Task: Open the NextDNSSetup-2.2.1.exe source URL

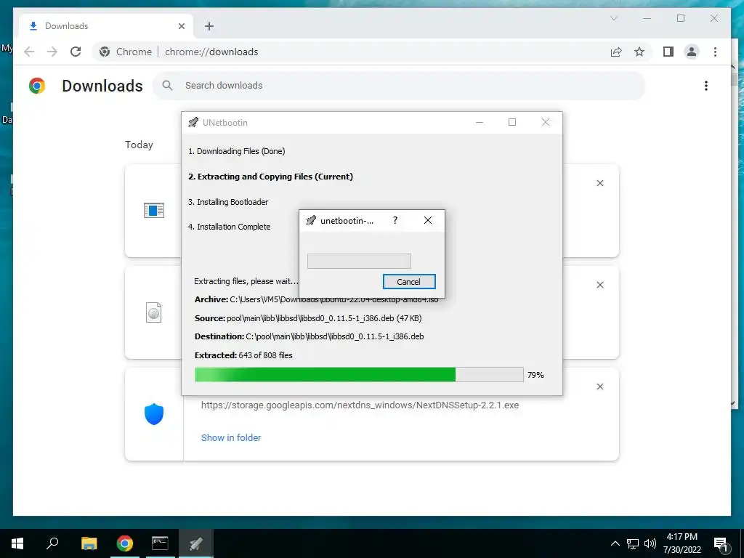Action: [360, 405]
